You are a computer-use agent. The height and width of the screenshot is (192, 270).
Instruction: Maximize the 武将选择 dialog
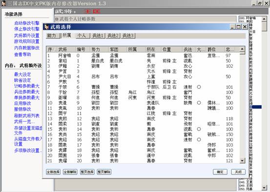238,27
